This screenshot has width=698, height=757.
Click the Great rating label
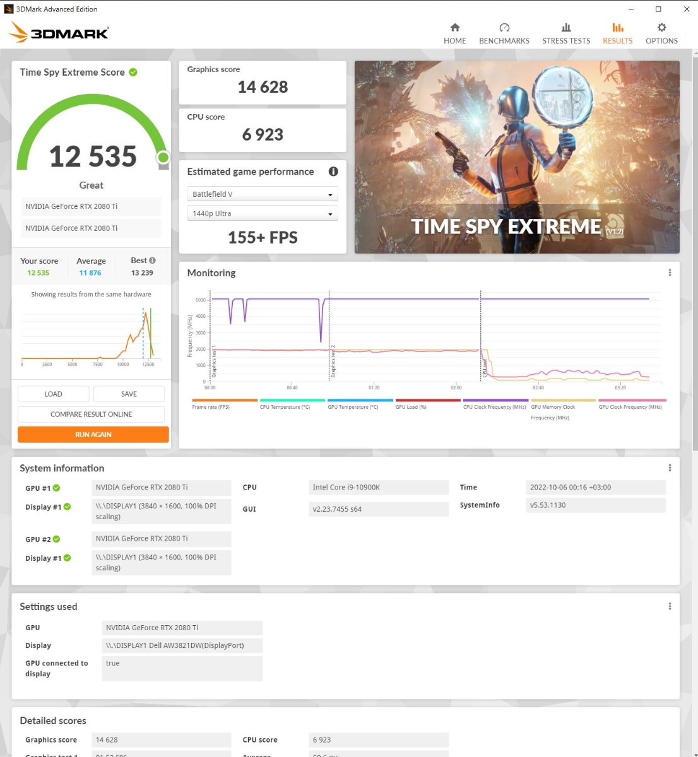point(92,185)
